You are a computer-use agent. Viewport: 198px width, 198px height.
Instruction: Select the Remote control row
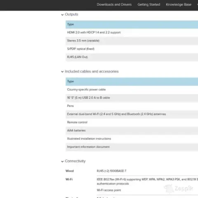pyautogui.click(x=132, y=122)
